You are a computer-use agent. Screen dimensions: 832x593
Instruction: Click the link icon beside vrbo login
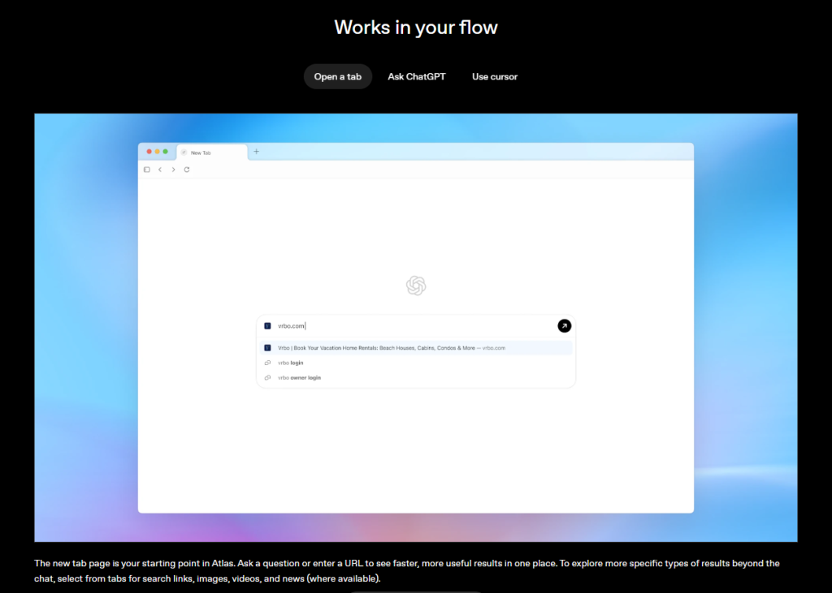267,363
